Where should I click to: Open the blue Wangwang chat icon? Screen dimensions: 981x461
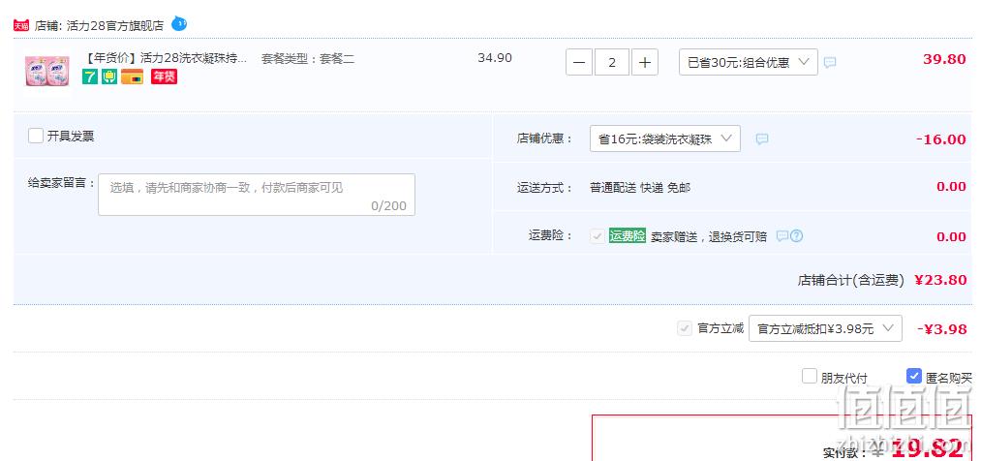click(x=179, y=24)
